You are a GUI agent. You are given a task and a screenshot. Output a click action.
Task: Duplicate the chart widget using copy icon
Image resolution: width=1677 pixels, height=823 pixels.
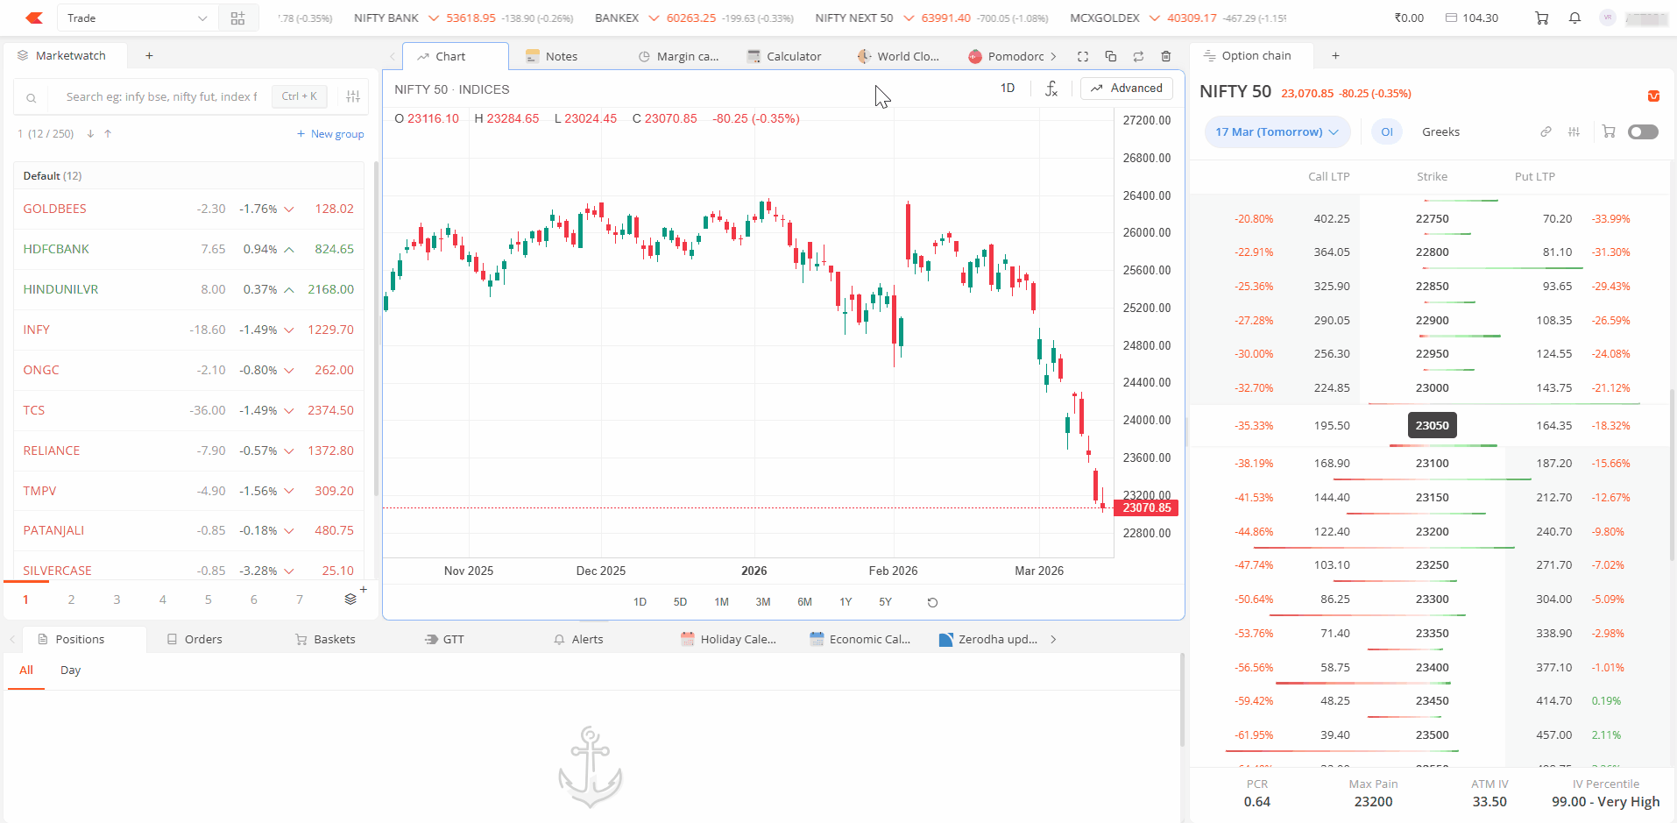point(1110,56)
